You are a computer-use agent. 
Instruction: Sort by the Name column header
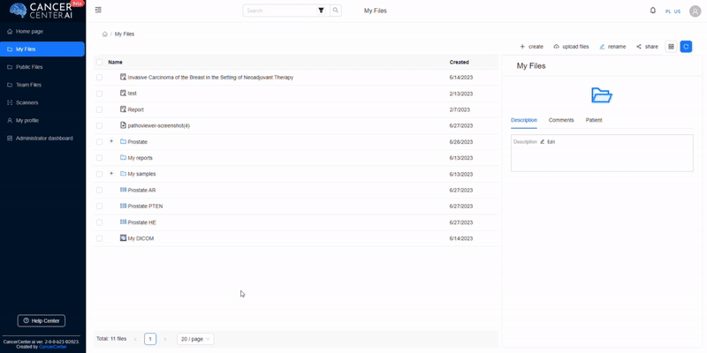pos(116,62)
